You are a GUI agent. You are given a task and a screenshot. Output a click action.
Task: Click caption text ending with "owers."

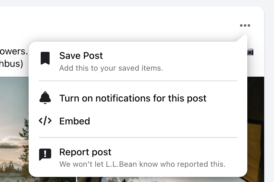click(14, 51)
